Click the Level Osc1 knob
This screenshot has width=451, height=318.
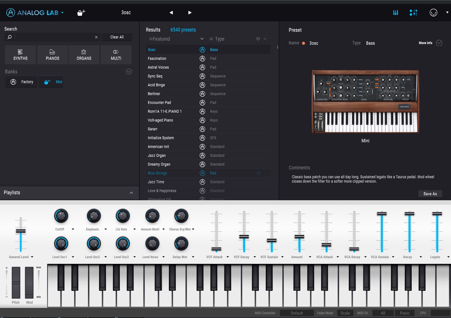61,244
